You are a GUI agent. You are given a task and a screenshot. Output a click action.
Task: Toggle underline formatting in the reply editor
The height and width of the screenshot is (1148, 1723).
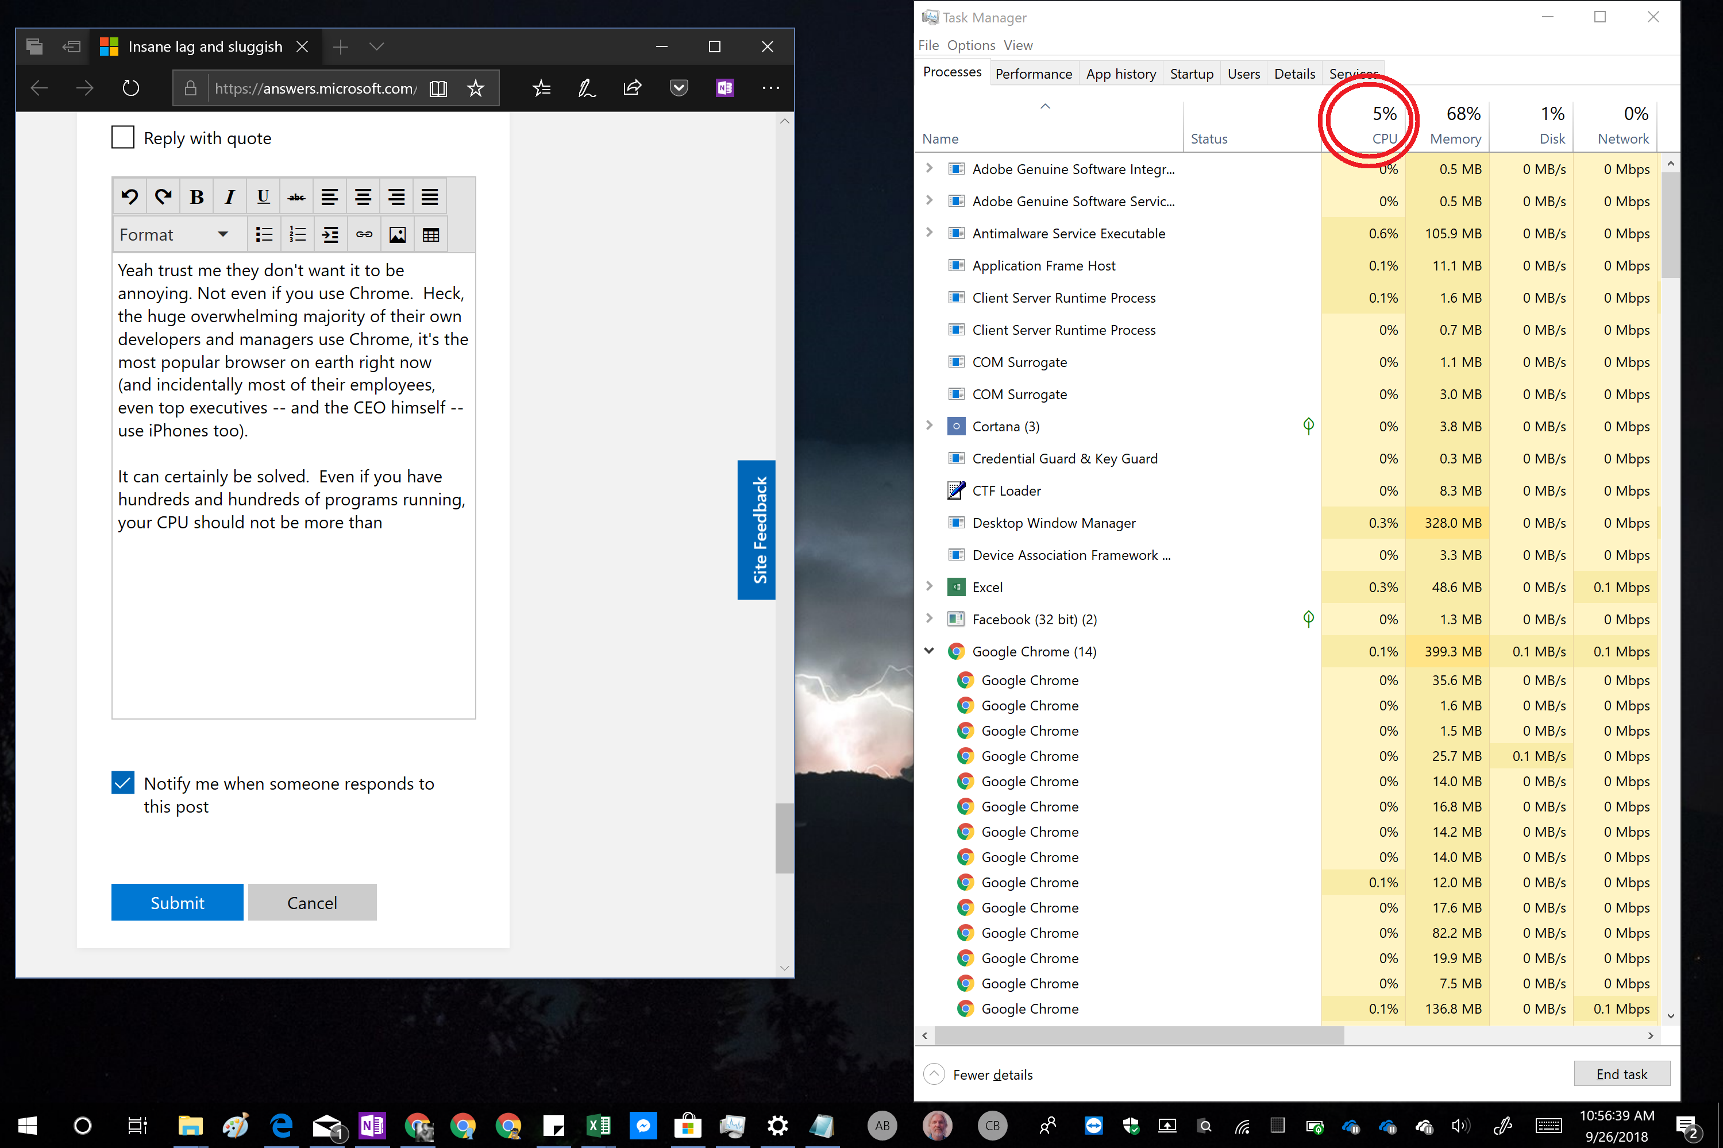pos(263,196)
